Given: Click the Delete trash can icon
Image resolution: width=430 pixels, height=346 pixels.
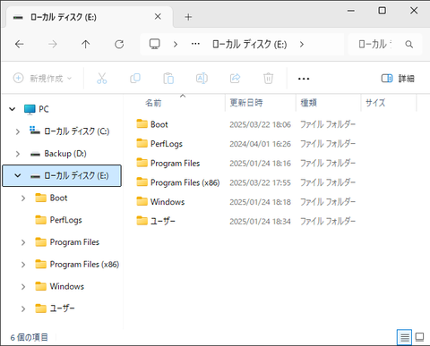Looking at the screenshot, I should [268, 79].
